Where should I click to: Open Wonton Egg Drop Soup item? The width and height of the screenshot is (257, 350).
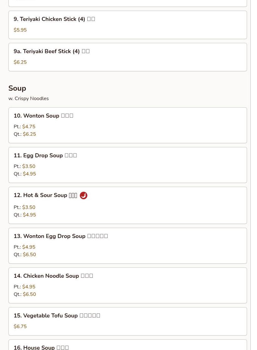(x=128, y=246)
